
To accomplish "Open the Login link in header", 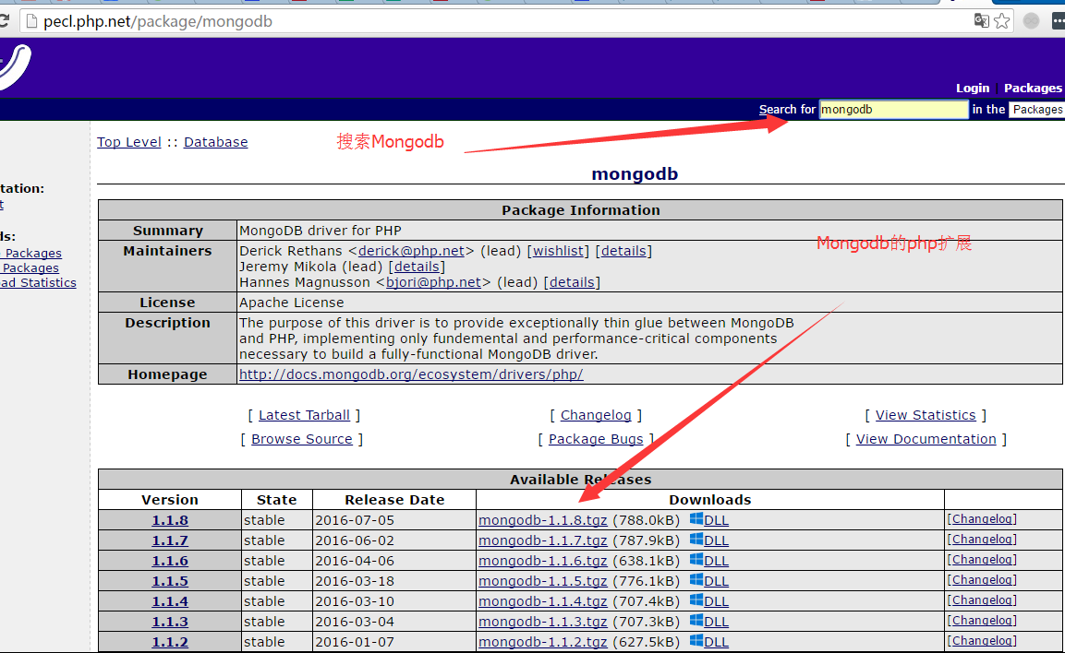I will tap(973, 89).
